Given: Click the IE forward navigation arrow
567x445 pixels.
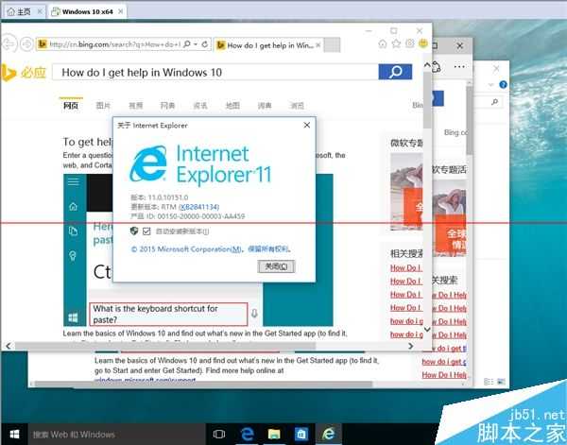Looking at the screenshot, I should [x=26, y=44].
